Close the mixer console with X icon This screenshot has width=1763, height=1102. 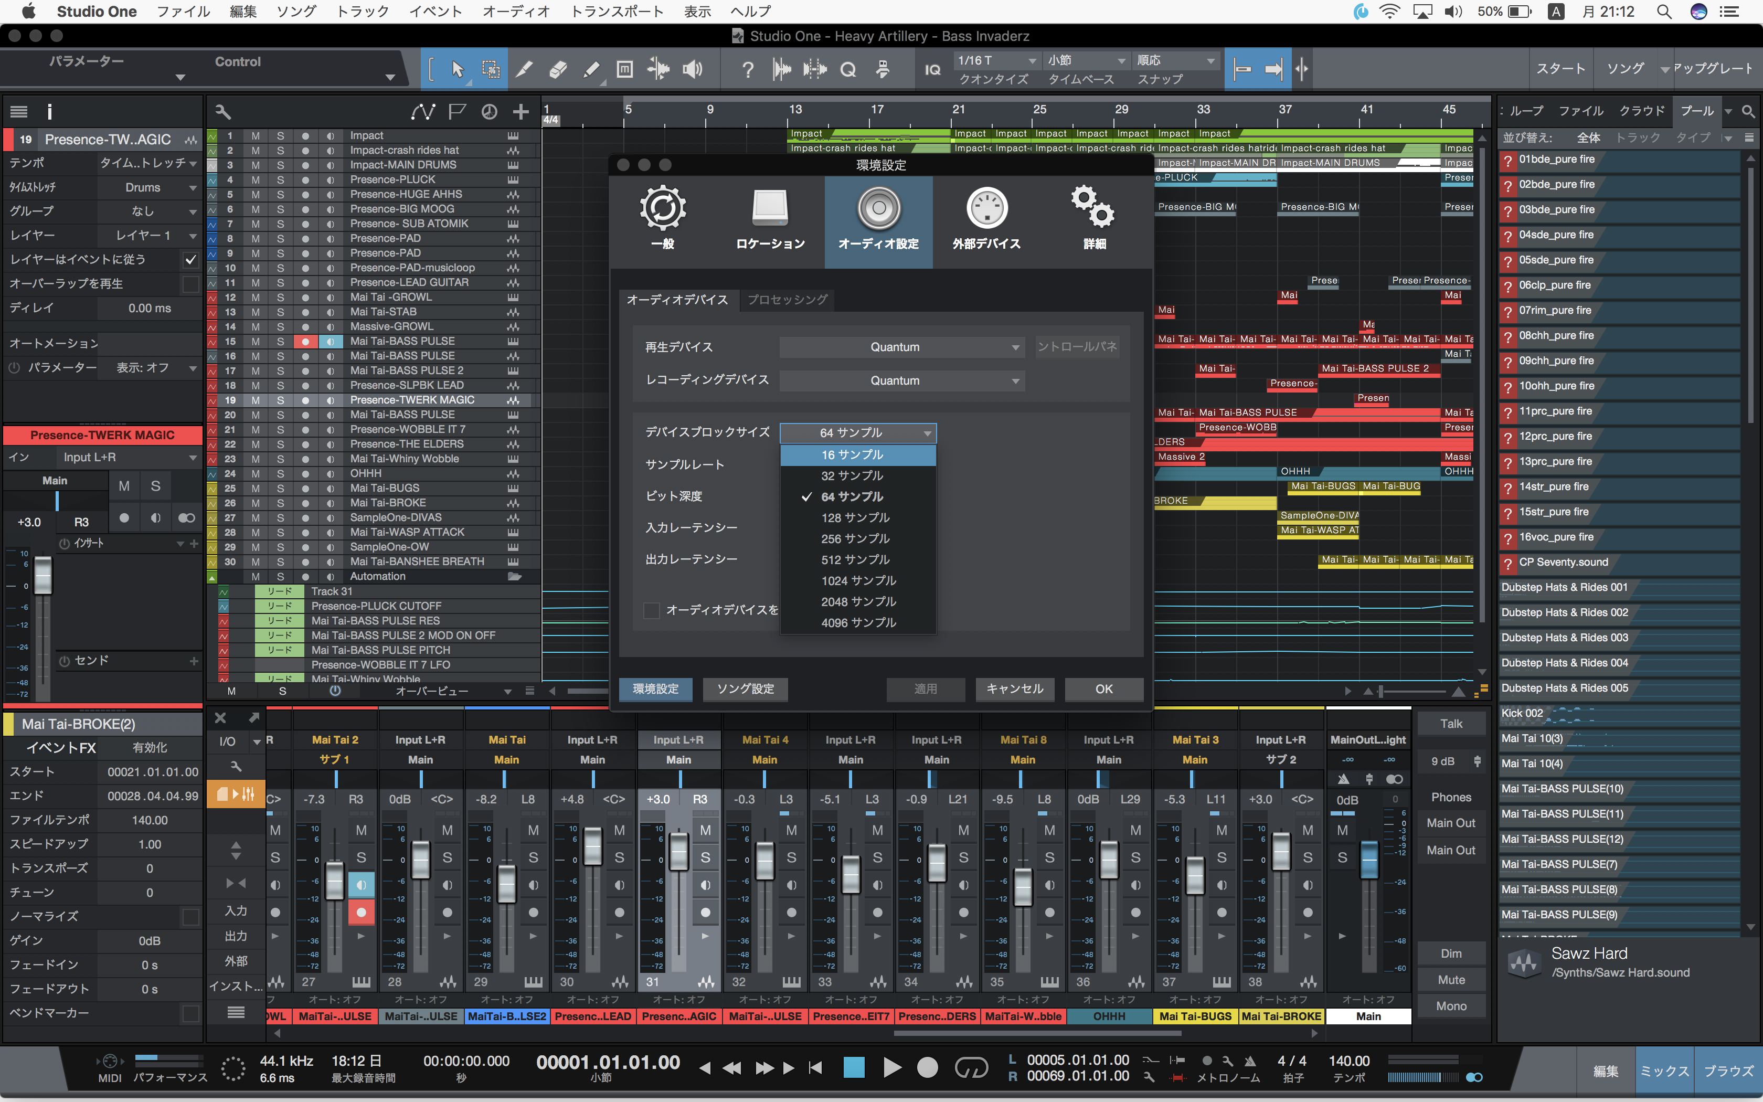221,718
